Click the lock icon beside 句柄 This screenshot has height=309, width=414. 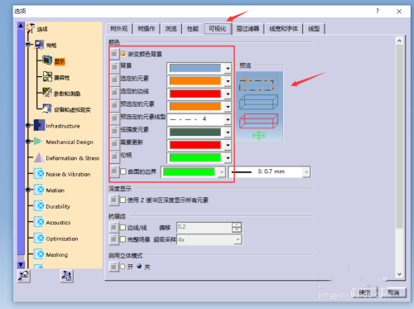[114, 157]
